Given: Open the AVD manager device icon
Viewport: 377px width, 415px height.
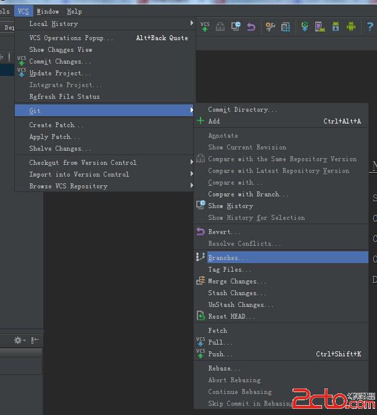Looking at the screenshot, I should click(x=320, y=27).
